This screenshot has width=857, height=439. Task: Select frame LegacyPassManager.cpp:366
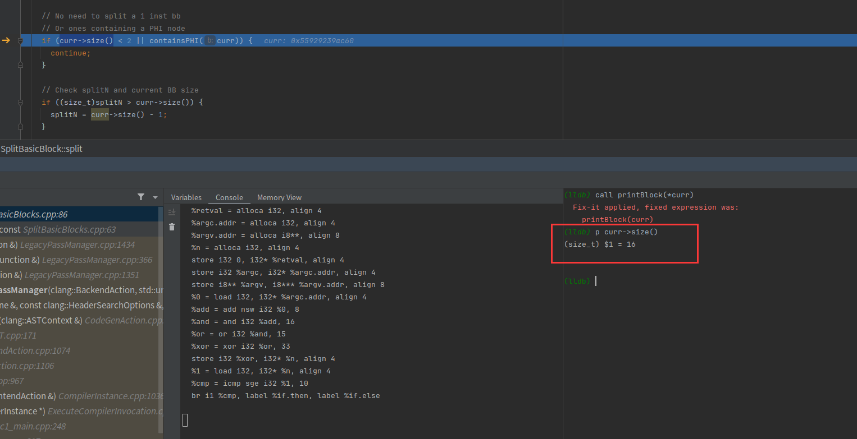click(x=80, y=260)
